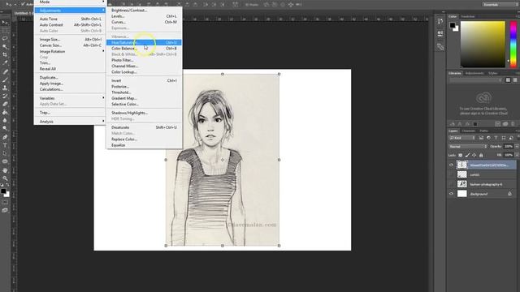Pick a color in the Color panel field
Image resolution: width=520 pixels, height=292 pixels.
pos(483,44)
